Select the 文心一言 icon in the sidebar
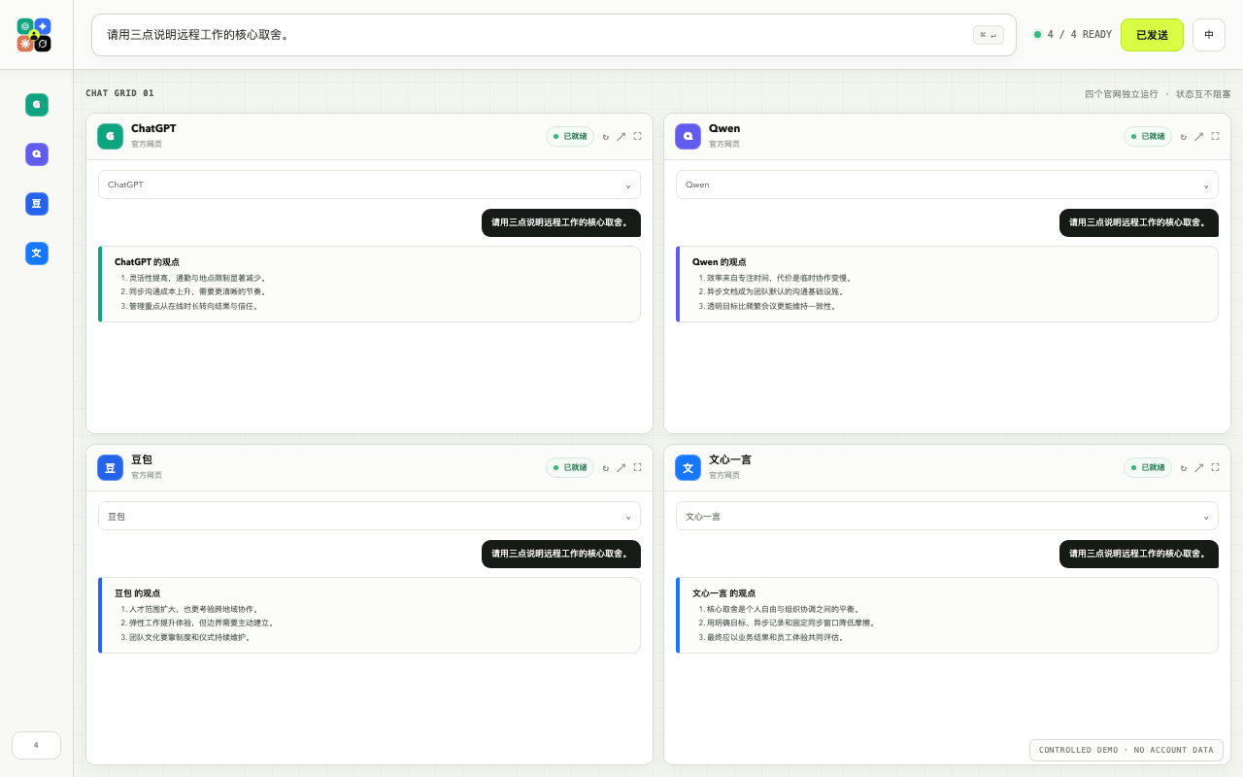 click(37, 253)
